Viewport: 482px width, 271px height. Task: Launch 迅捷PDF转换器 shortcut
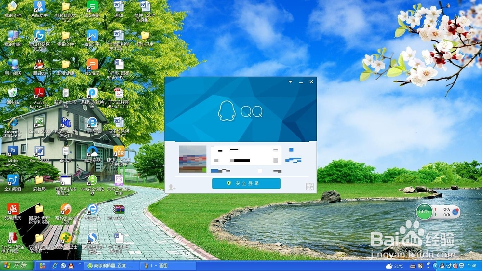[x=92, y=98]
